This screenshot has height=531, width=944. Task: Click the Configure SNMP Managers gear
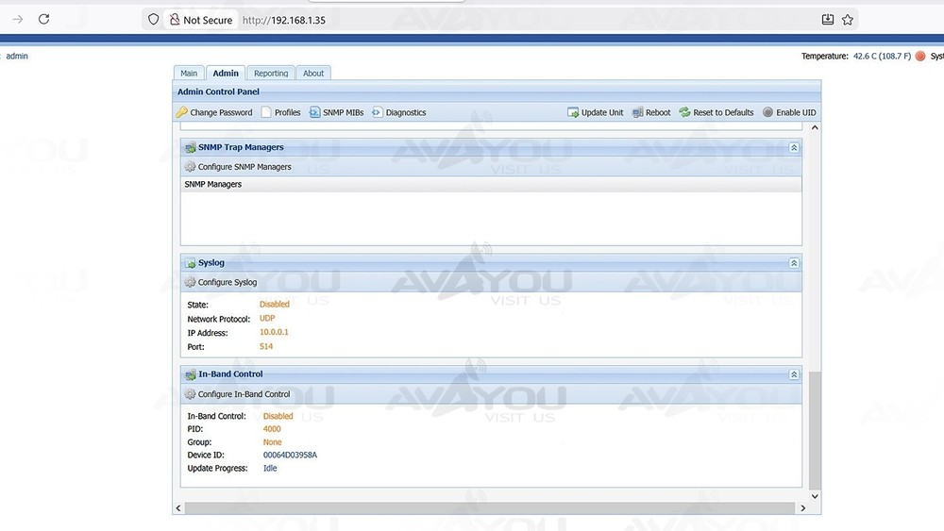pyautogui.click(x=190, y=167)
